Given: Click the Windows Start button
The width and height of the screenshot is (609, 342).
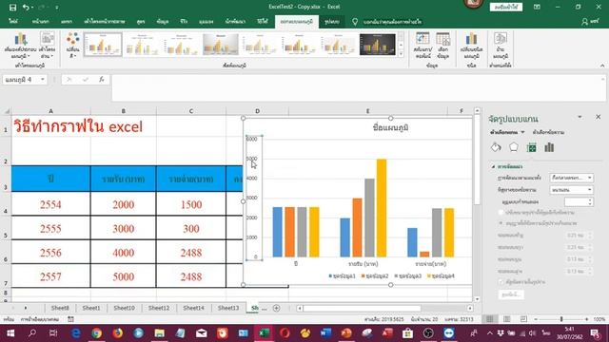Looking at the screenshot, I should (10, 333).
